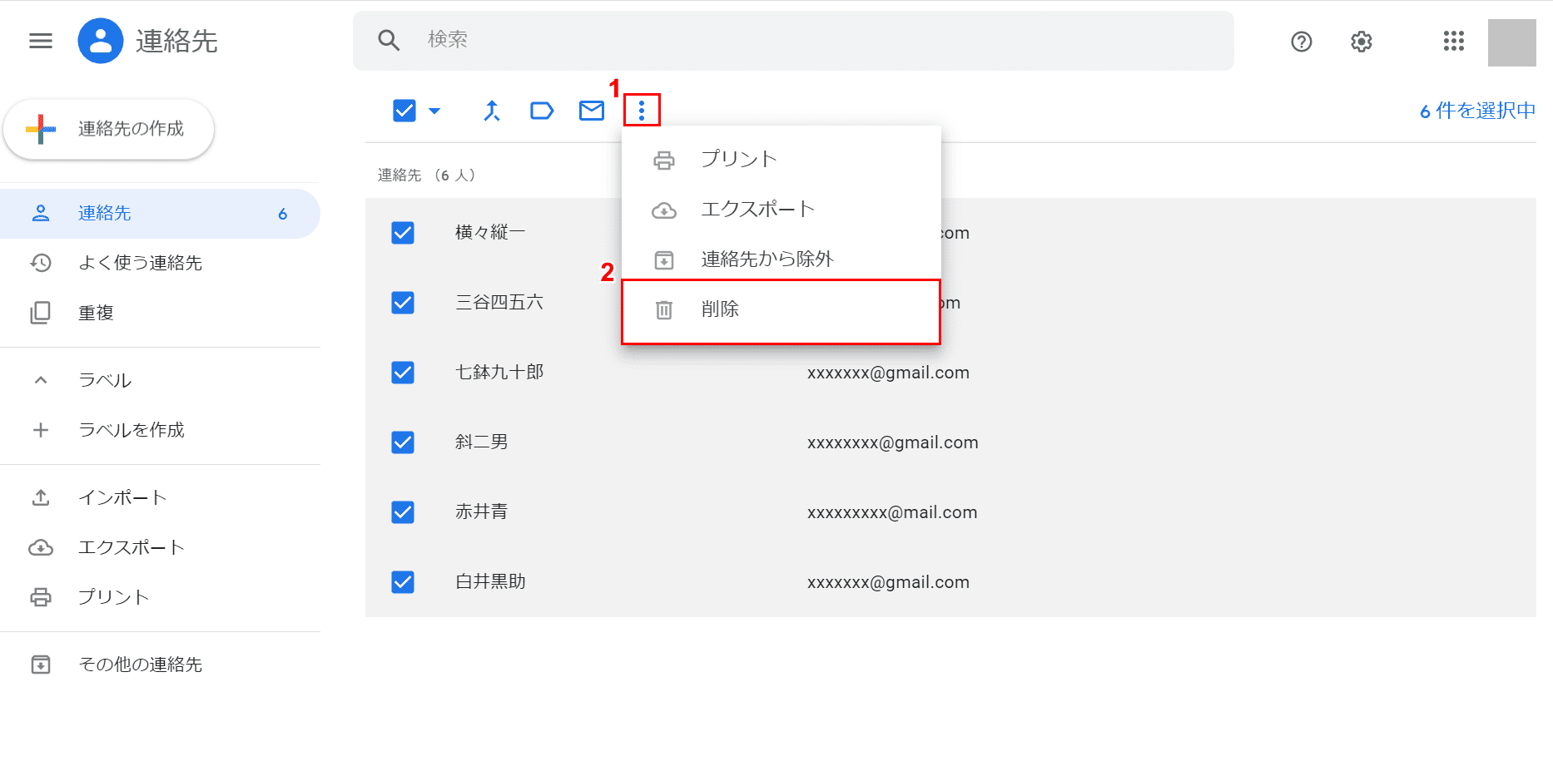Uncheck the checkbox for 赤井青
Screen dimensions: 1553x761
403,512
